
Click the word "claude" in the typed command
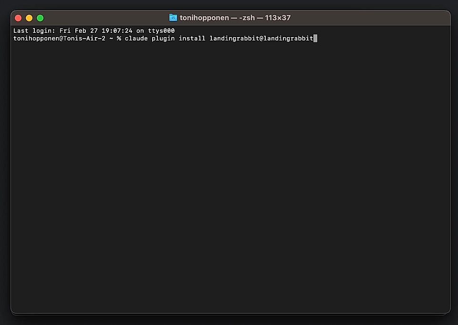click(x=136, y=39)
